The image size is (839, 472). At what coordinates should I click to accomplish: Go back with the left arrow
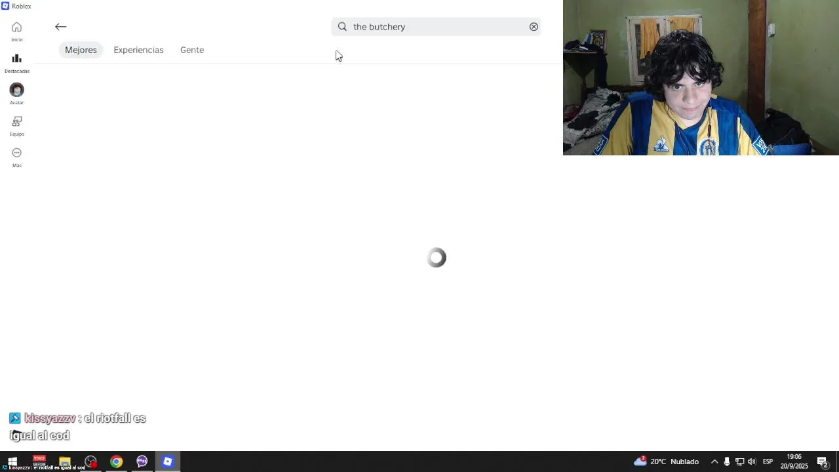coord(60,27)
